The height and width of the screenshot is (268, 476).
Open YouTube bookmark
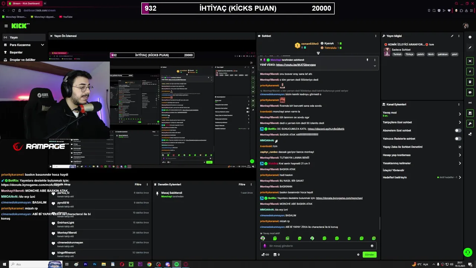pyautogui.click(x=65, y=17)
